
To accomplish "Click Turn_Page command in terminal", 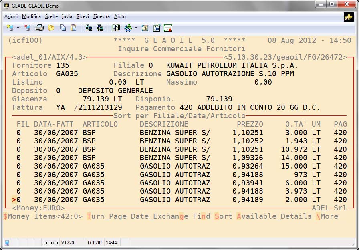I will [106, 216].
